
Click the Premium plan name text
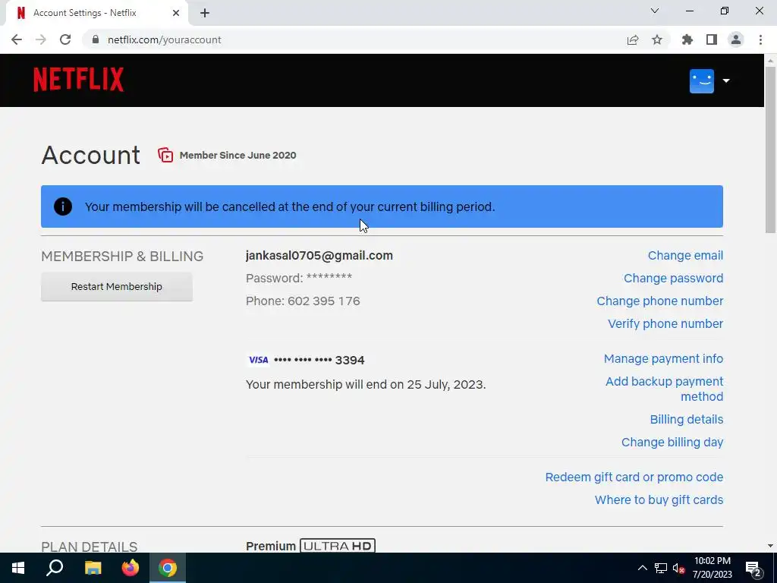[271, 546]
